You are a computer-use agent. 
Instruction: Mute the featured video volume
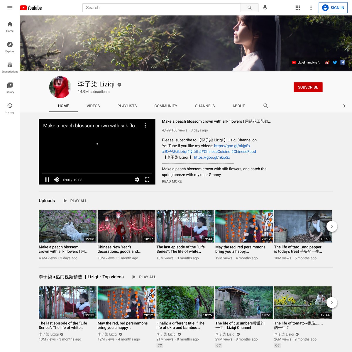pos(57,180)
